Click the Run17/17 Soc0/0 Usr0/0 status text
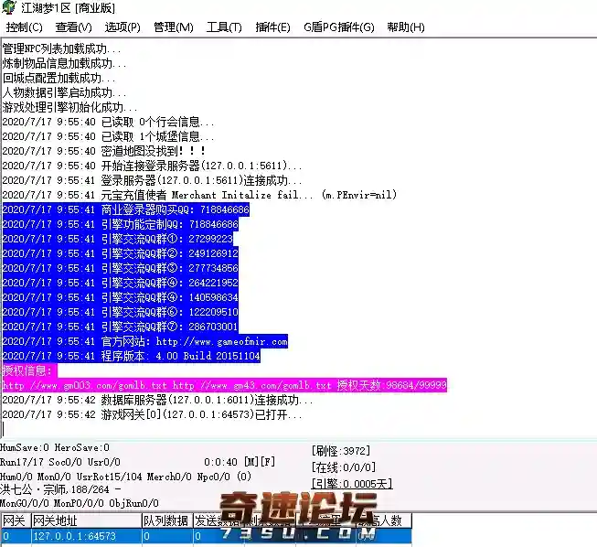The height and width of the screenshot is (547, 597). coord(60,462)
